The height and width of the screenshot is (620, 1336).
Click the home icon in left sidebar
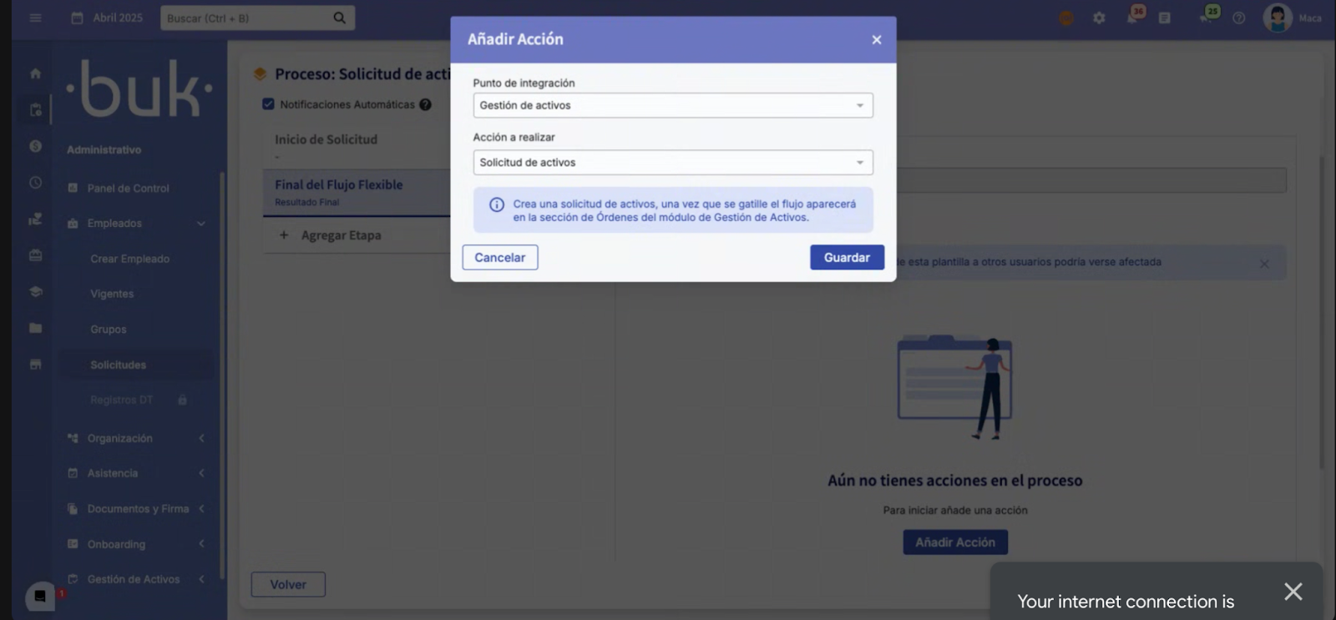(x=35, y=73)
